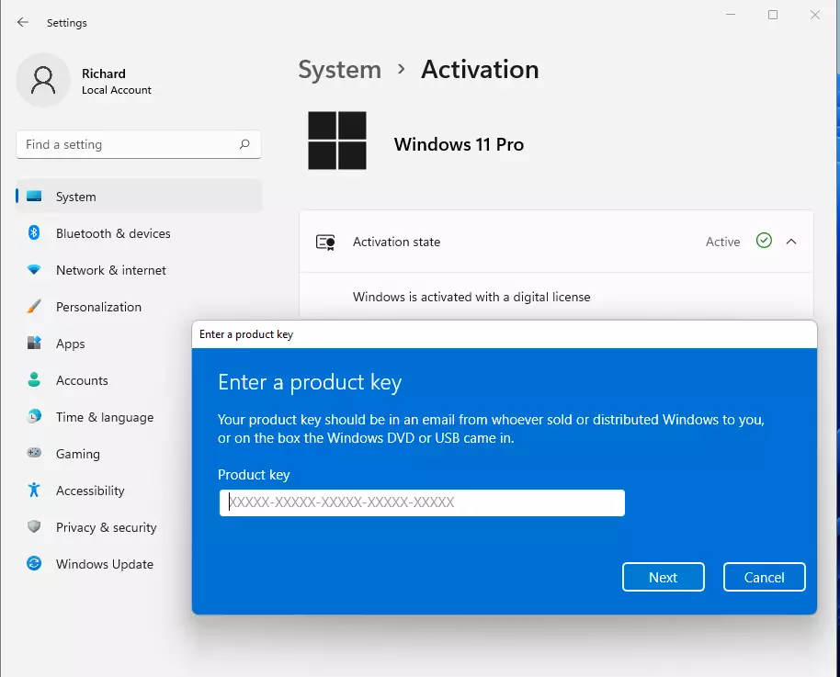Click the Windows 11 Pro edition text
This screenshot has width=840, height=677.
460,144
